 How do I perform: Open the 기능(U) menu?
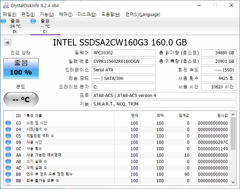point(47,15)
